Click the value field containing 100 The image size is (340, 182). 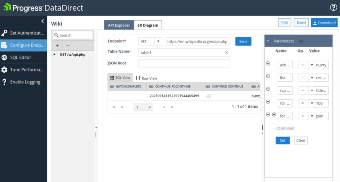pyautogui.click(x=321, y=103)
